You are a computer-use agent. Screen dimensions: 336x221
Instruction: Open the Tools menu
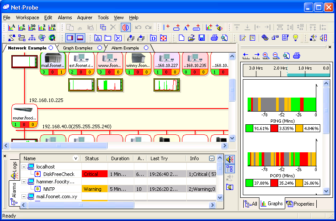(x=103, y=18)
